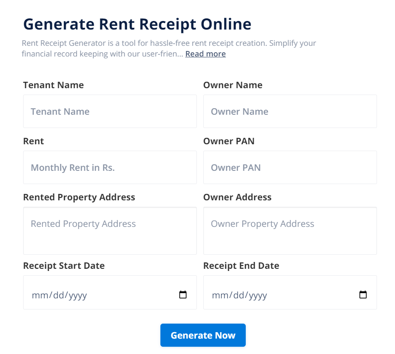Screen dimensions: 395x354
Task: Expand the description via Read more link
Action: (205, 54)
